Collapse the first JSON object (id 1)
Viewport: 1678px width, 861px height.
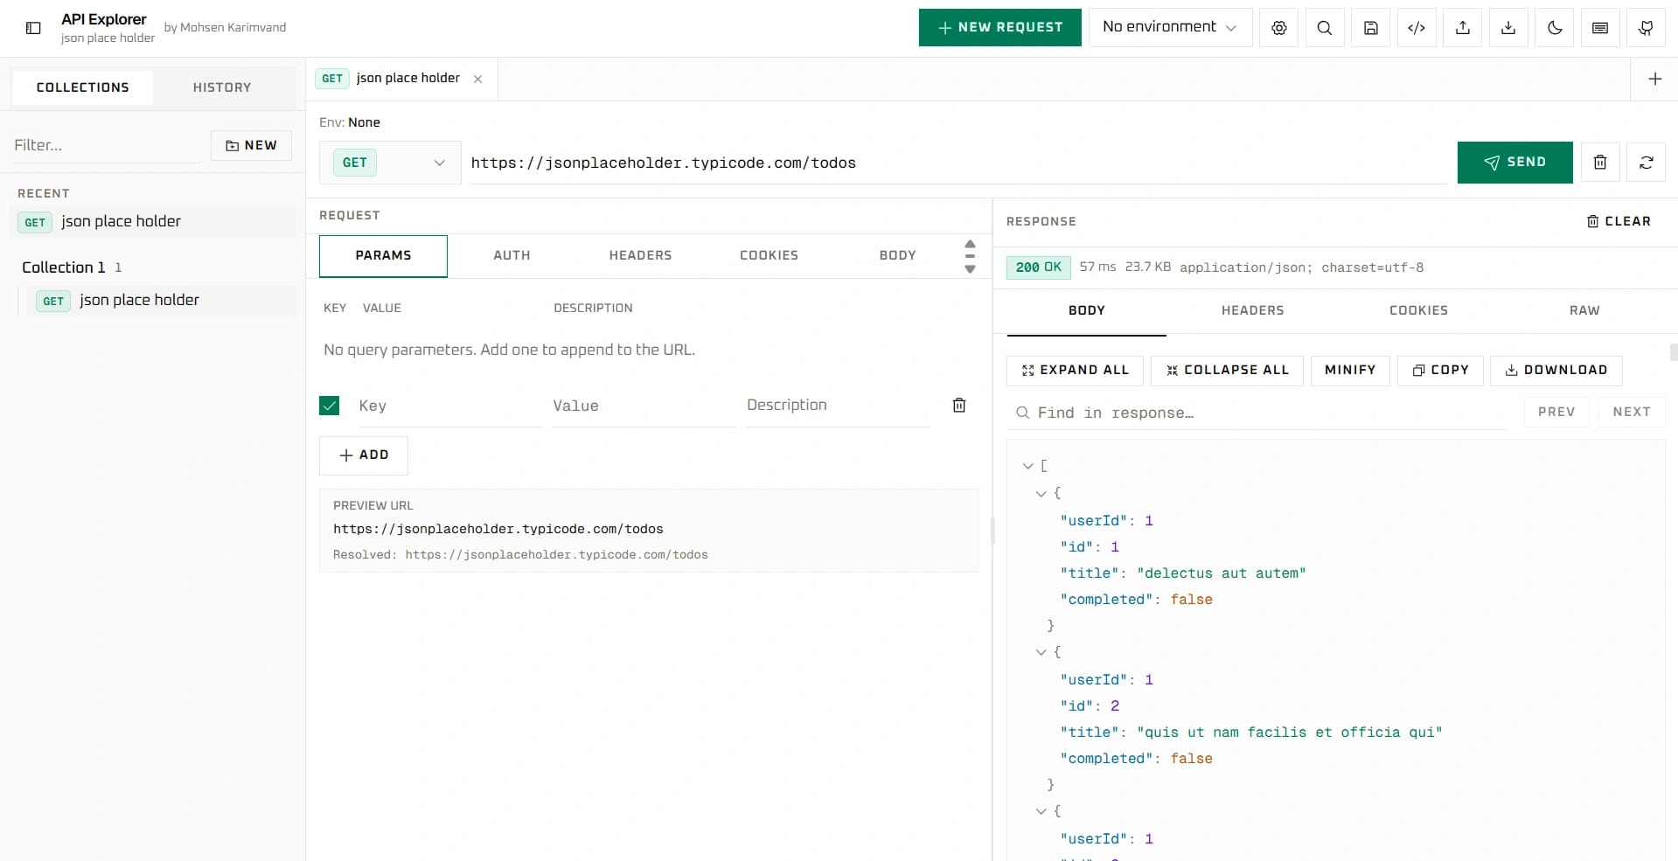(1041, 494)
